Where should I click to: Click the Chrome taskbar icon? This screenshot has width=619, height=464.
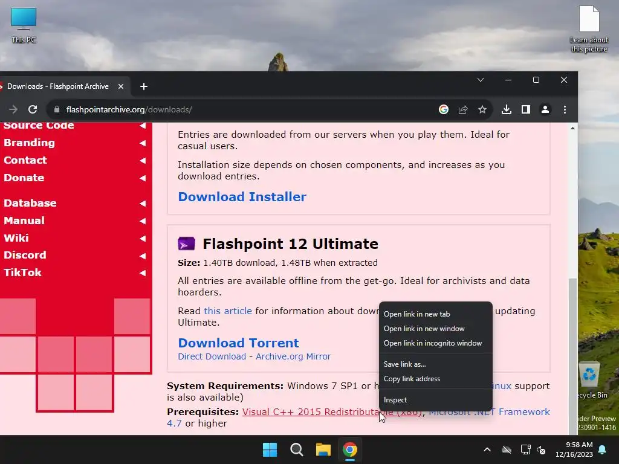[350, 449]
